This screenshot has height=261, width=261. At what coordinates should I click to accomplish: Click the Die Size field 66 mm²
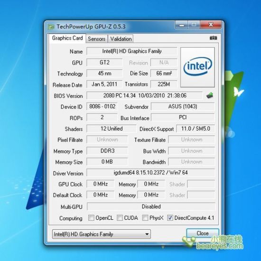click(164, 74)
